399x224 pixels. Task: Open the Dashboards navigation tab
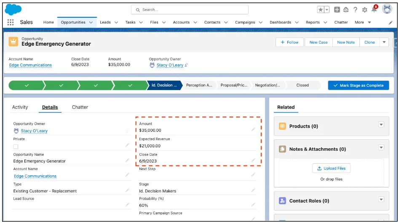click(280, 22)
